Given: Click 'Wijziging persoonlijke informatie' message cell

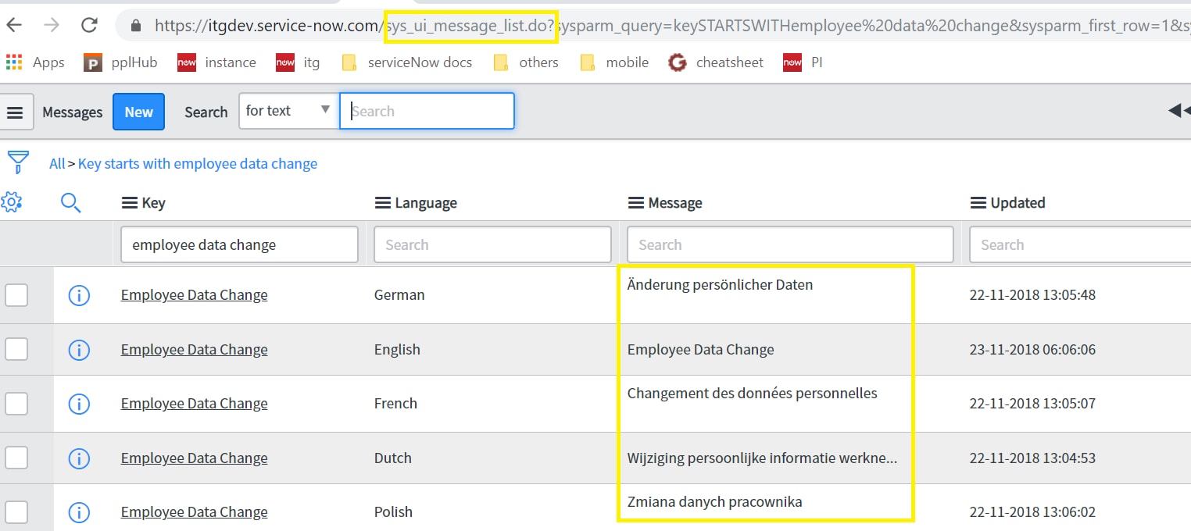Looking at the screenshot, I should click(x=762, y=458).
